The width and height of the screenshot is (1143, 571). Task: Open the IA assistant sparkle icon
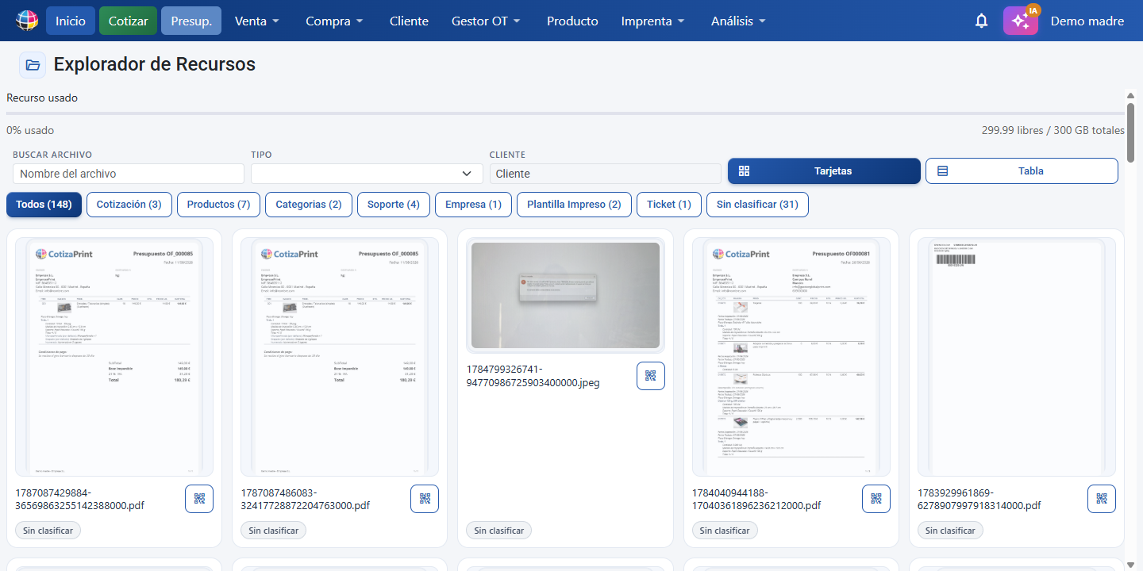[1021, 21]
